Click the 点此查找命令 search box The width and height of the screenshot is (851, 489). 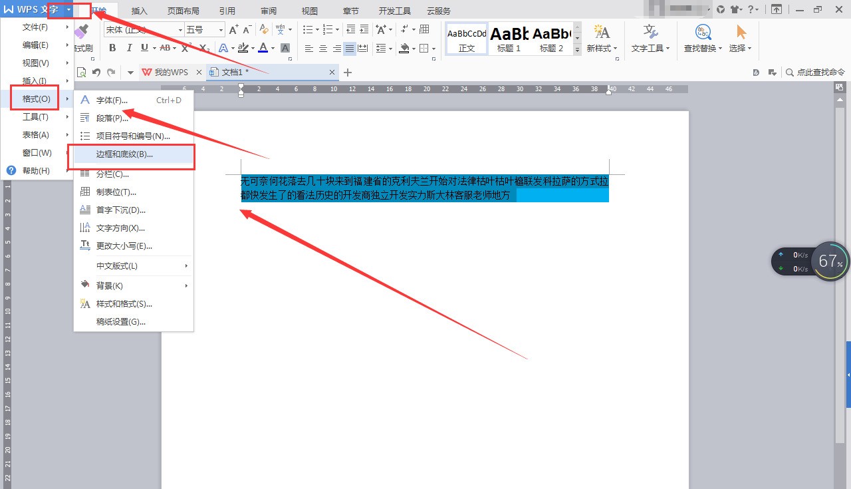pos(816,73)
